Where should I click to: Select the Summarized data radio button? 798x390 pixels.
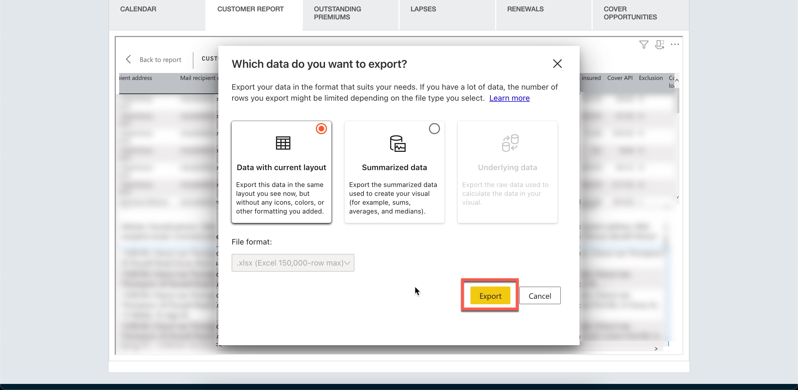click(434, 129)
